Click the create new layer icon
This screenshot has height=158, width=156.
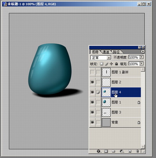click(x=130, y=151)
